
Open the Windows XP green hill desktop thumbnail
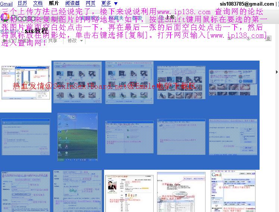point(78,137)
